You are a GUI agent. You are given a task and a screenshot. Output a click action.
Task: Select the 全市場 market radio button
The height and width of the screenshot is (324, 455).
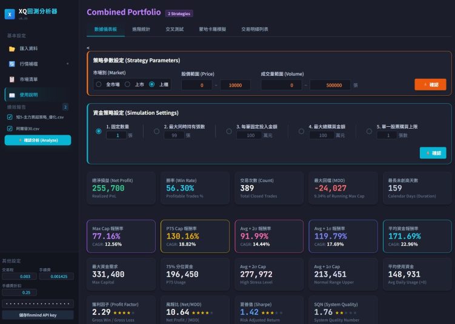98,84
